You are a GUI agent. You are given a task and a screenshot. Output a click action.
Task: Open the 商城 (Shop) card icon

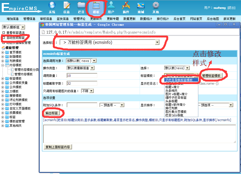141,6
